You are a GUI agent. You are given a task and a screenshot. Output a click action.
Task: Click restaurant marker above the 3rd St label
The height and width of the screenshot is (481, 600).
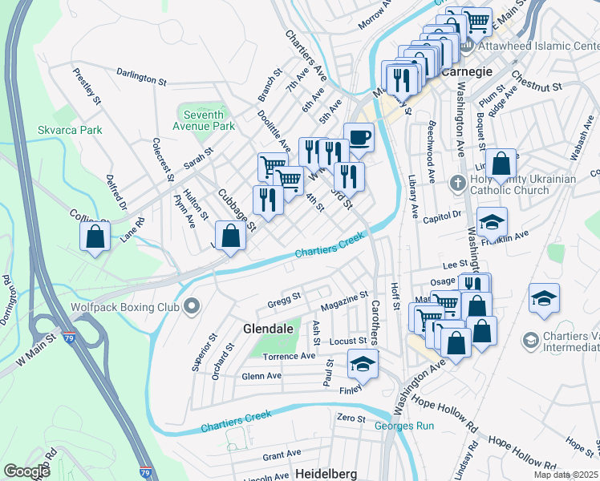(349, 179)
